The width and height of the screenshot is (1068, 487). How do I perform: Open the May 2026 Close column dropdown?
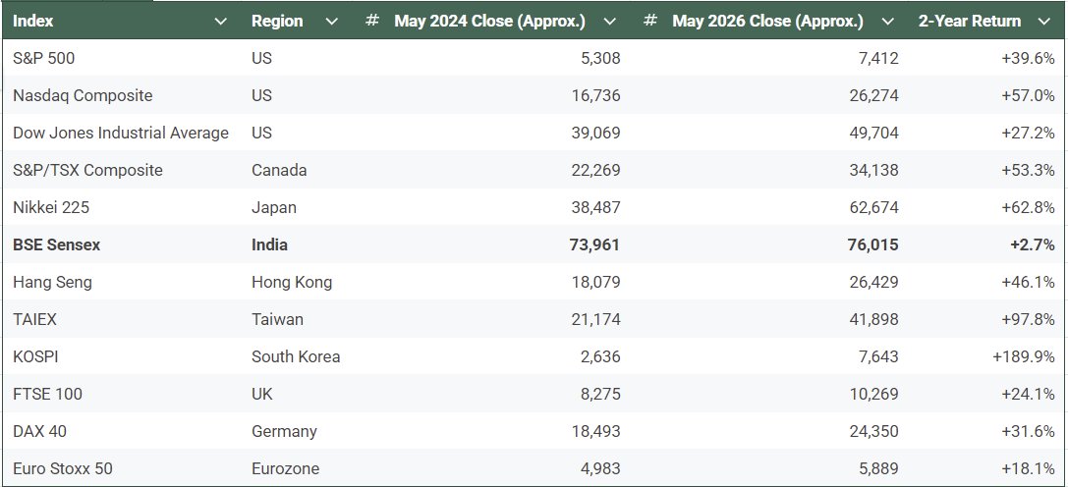pos(888,22)
